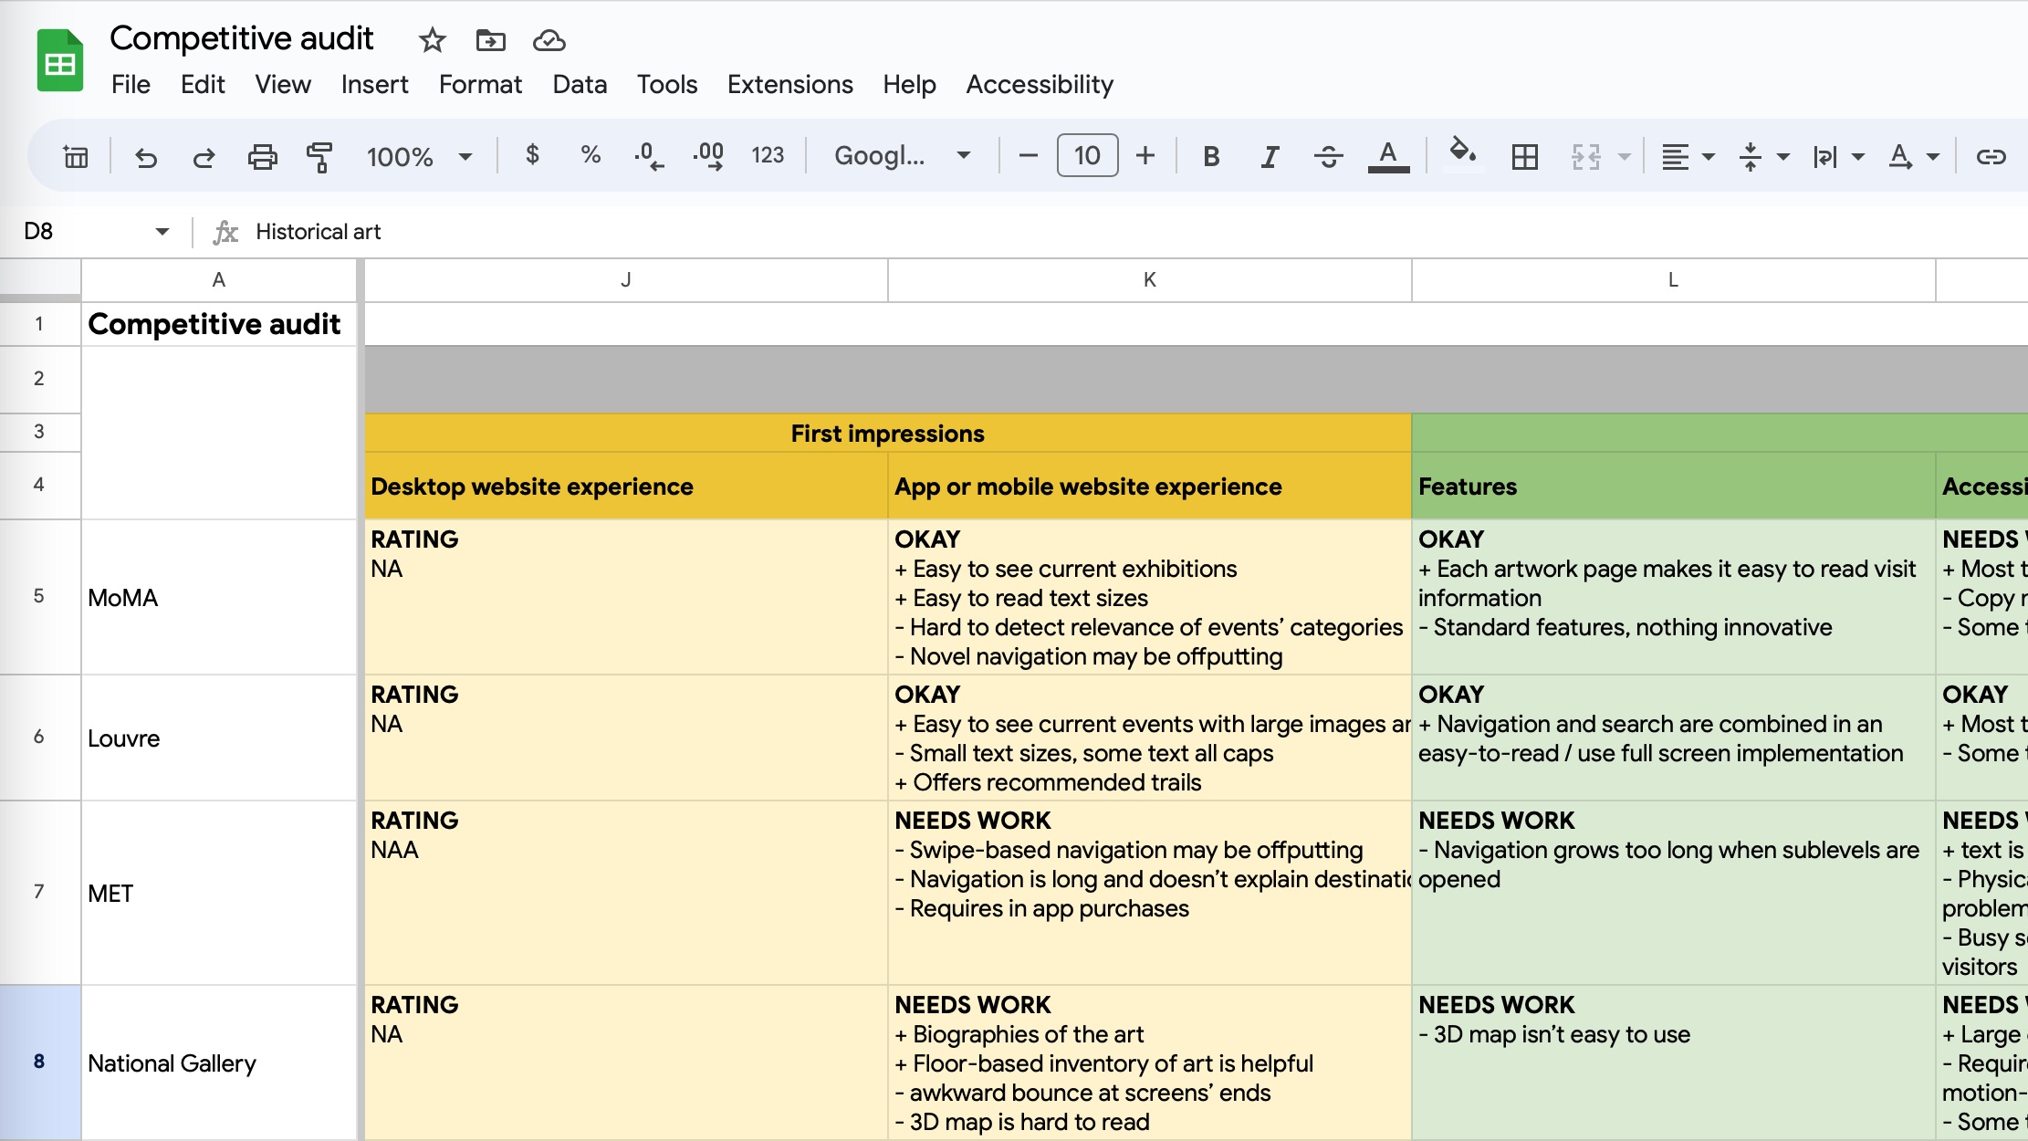
Task: Open the zoom 100% dropdown
Action: pyautogui.click(x=419, y=157)
